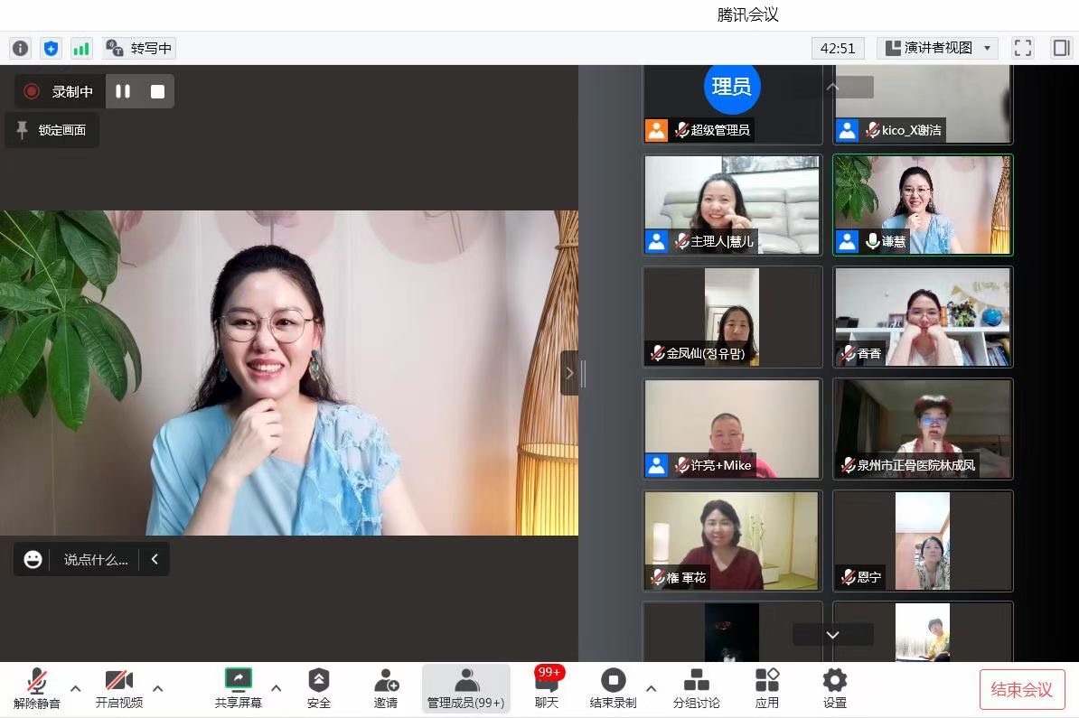Expand share screen (共享屏幕) options arrow
1079x718 pixels.
coord(277,688)
